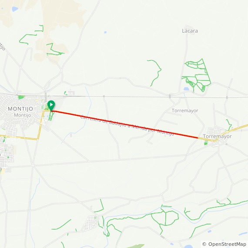Click the upper Torremayor label near the railway

[x=185, y=111]
